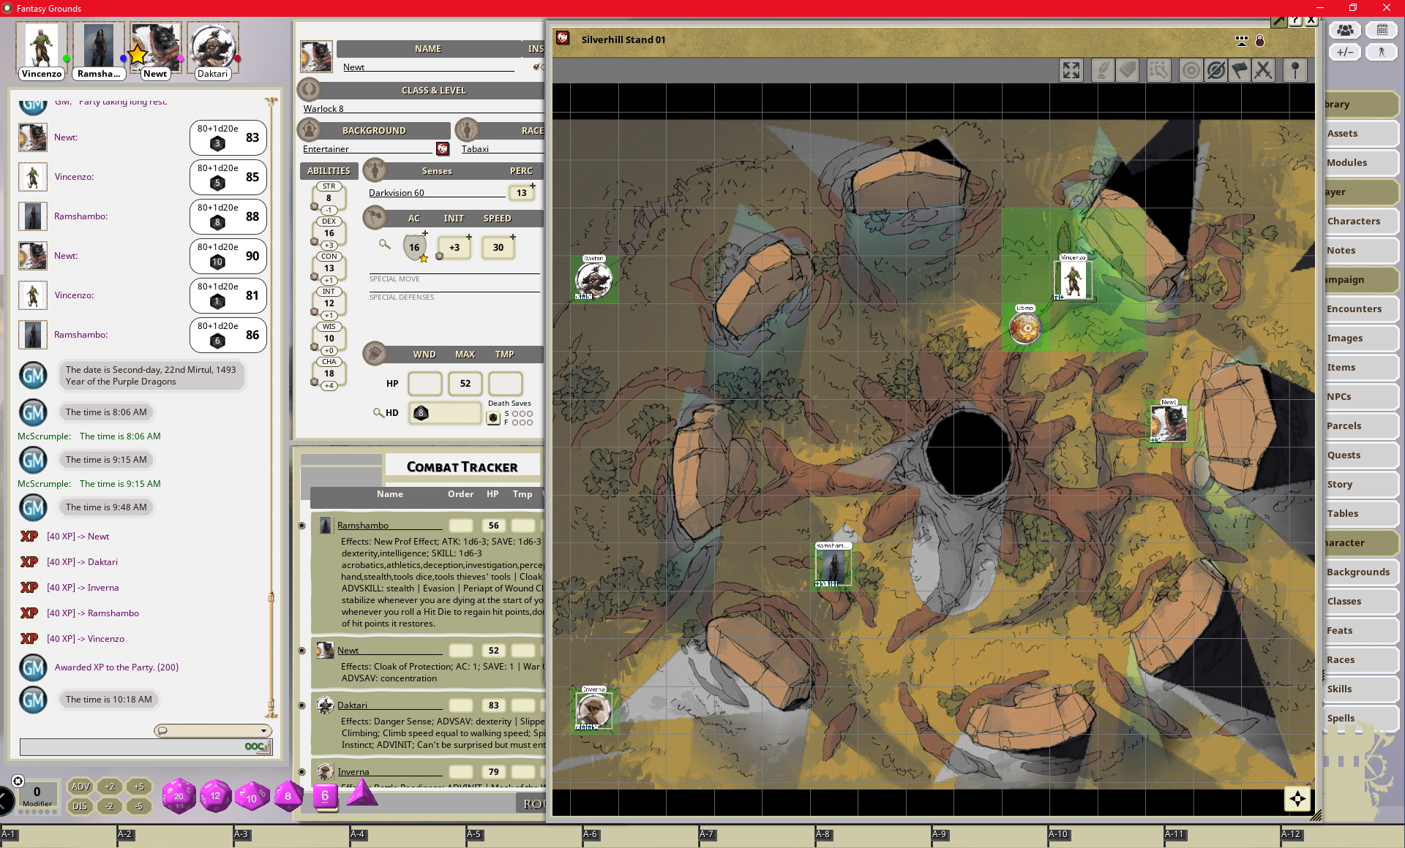Toggle ADV advantage button

[80, 787]
